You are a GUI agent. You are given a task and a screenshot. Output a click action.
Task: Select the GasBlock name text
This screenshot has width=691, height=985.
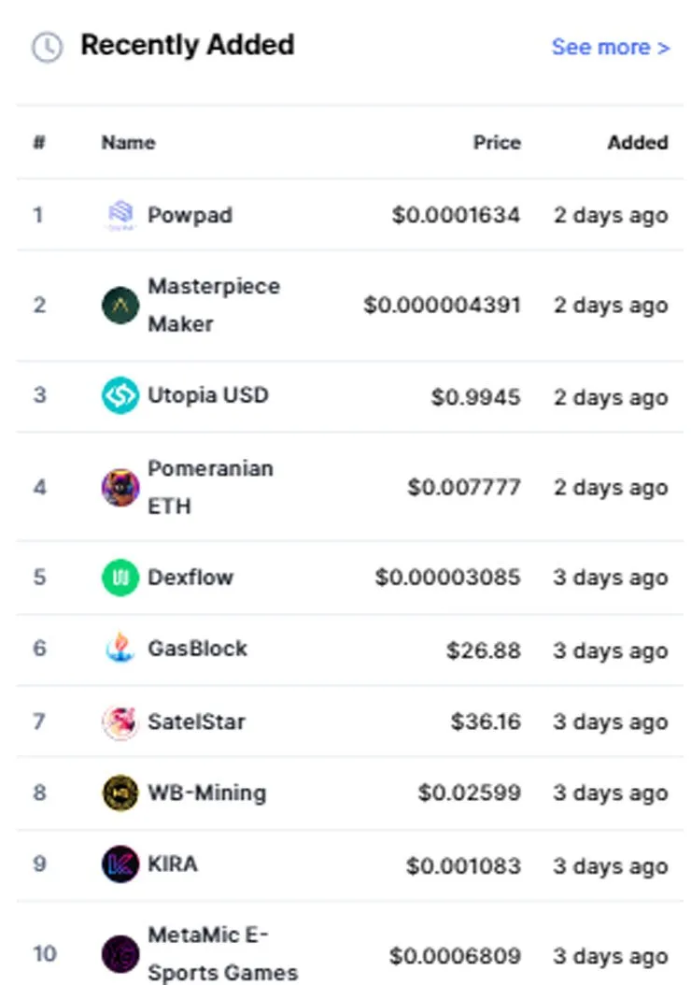(x=197, y=649)
